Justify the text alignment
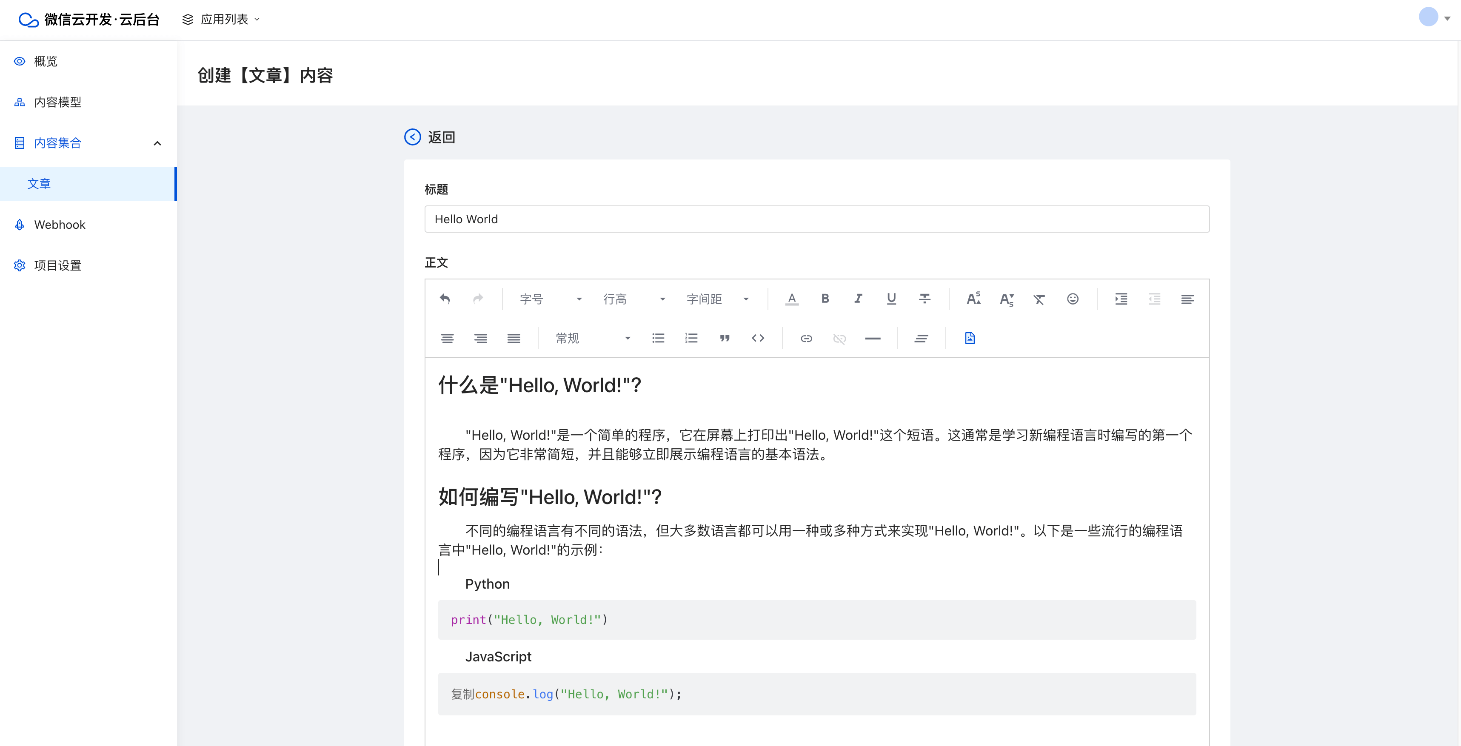 point(514,339)
